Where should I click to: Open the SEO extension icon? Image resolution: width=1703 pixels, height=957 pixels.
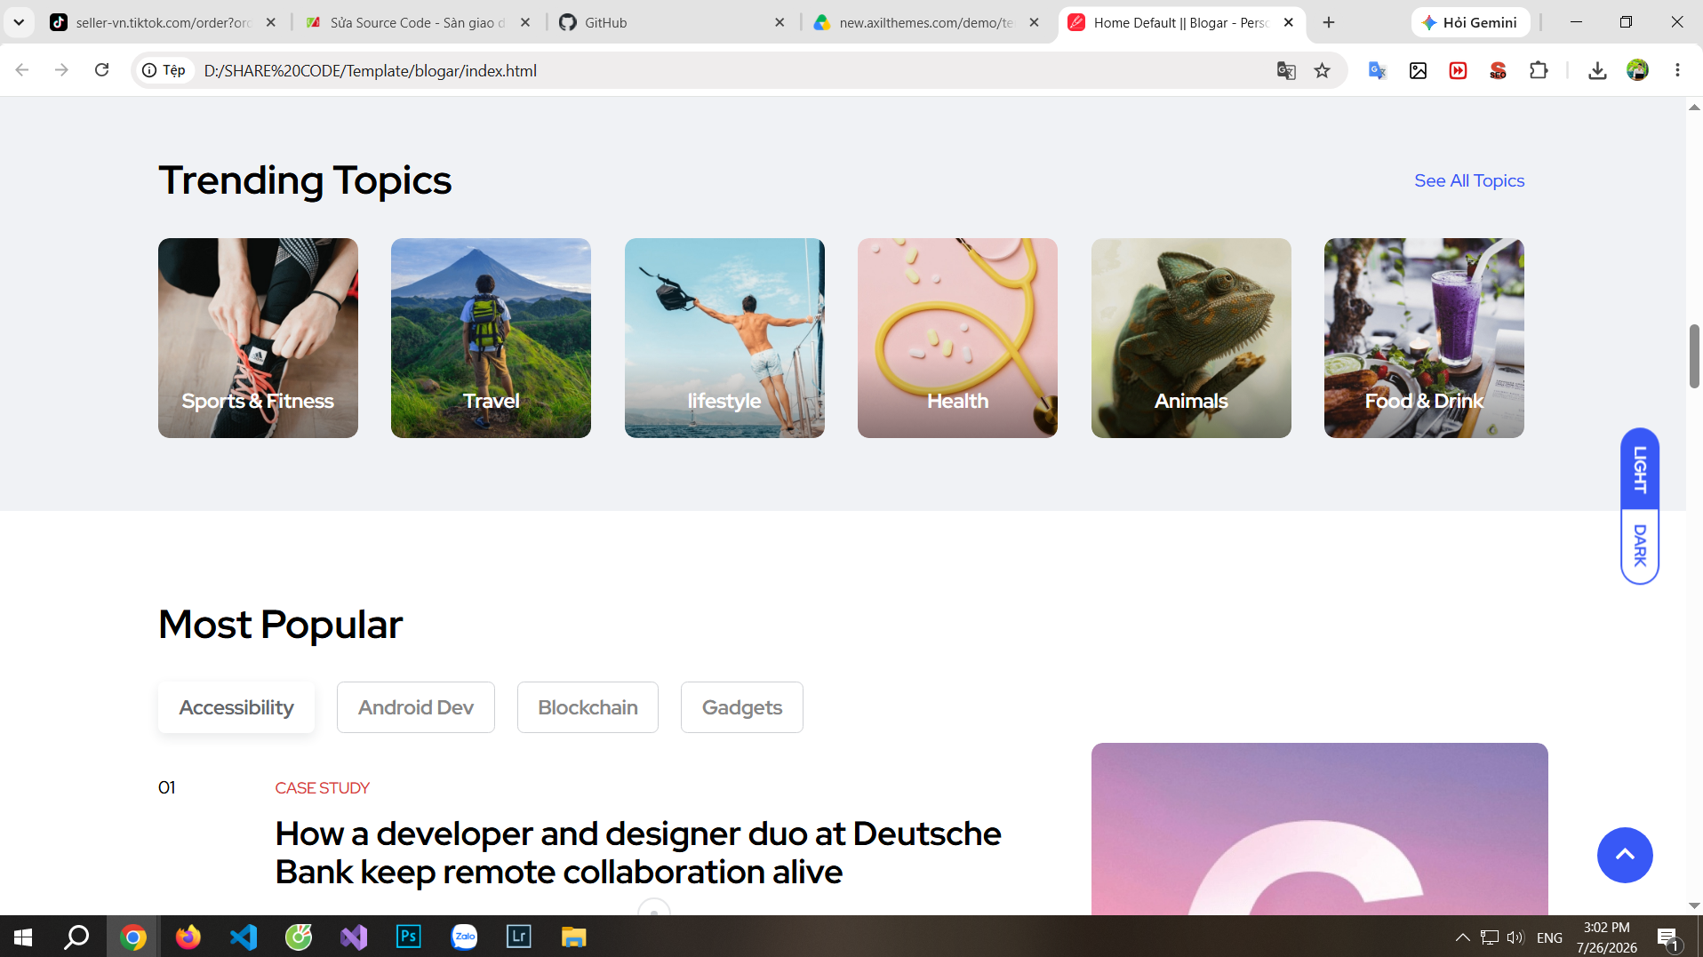click(x=1498, y=70)
